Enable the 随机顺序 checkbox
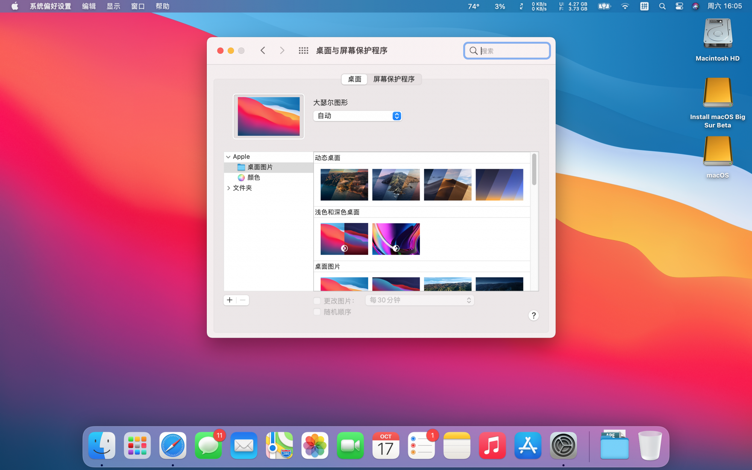Screen dimensions: 752x470 point(317,312)
